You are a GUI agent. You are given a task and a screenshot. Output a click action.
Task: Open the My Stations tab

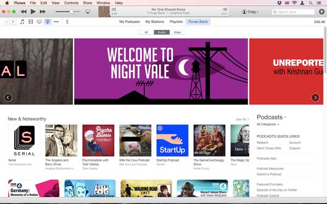pos(155,22)
